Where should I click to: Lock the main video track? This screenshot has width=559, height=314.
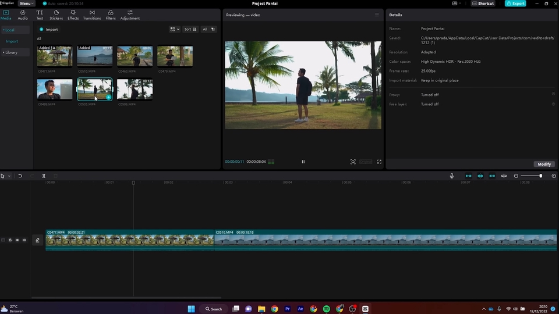point(10,240)
